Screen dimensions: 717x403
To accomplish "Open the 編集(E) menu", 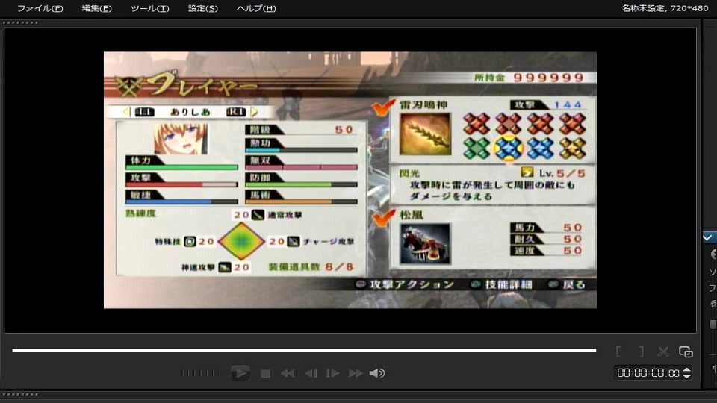I will [x=96, y=8].
